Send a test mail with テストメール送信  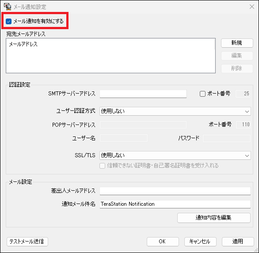[27, 242]
